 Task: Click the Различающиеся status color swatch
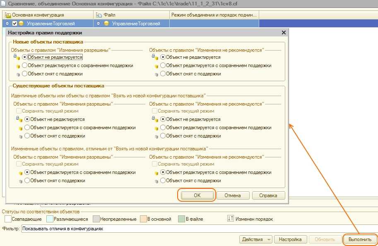pyautogui.click(x=50, y=219)
